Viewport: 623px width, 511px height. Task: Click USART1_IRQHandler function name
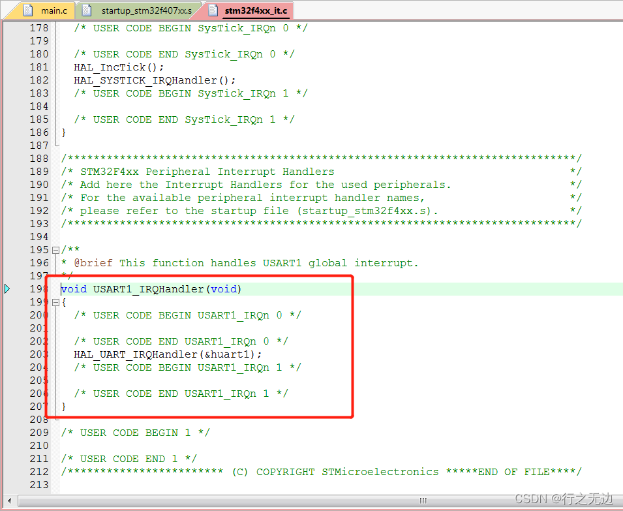click(x=148, y=289)
